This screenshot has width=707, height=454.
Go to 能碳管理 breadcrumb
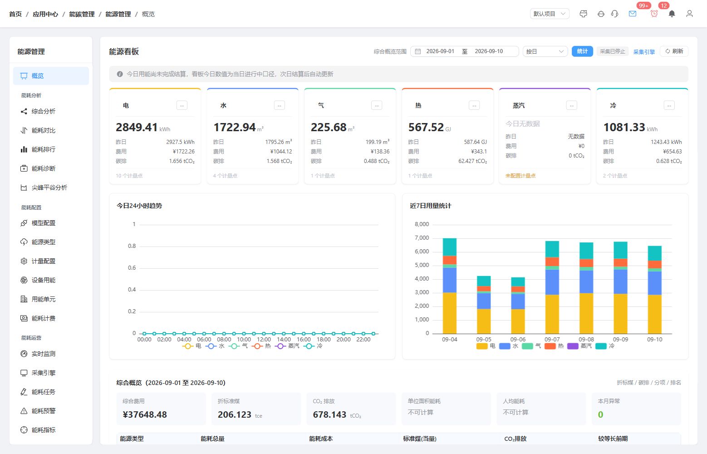pyautogui.click(x=82, y=14)
